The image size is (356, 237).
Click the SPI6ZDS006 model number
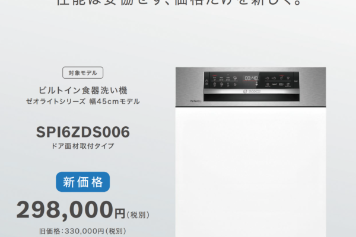point(83,132)
